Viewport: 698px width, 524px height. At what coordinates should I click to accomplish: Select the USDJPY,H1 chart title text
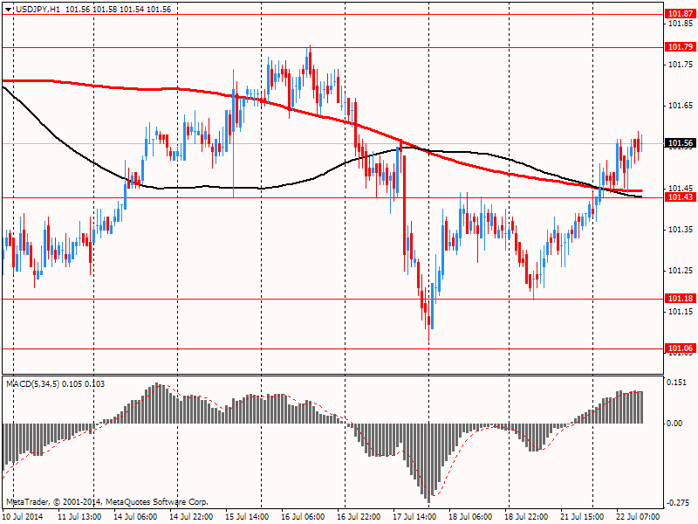pos(38,10)
